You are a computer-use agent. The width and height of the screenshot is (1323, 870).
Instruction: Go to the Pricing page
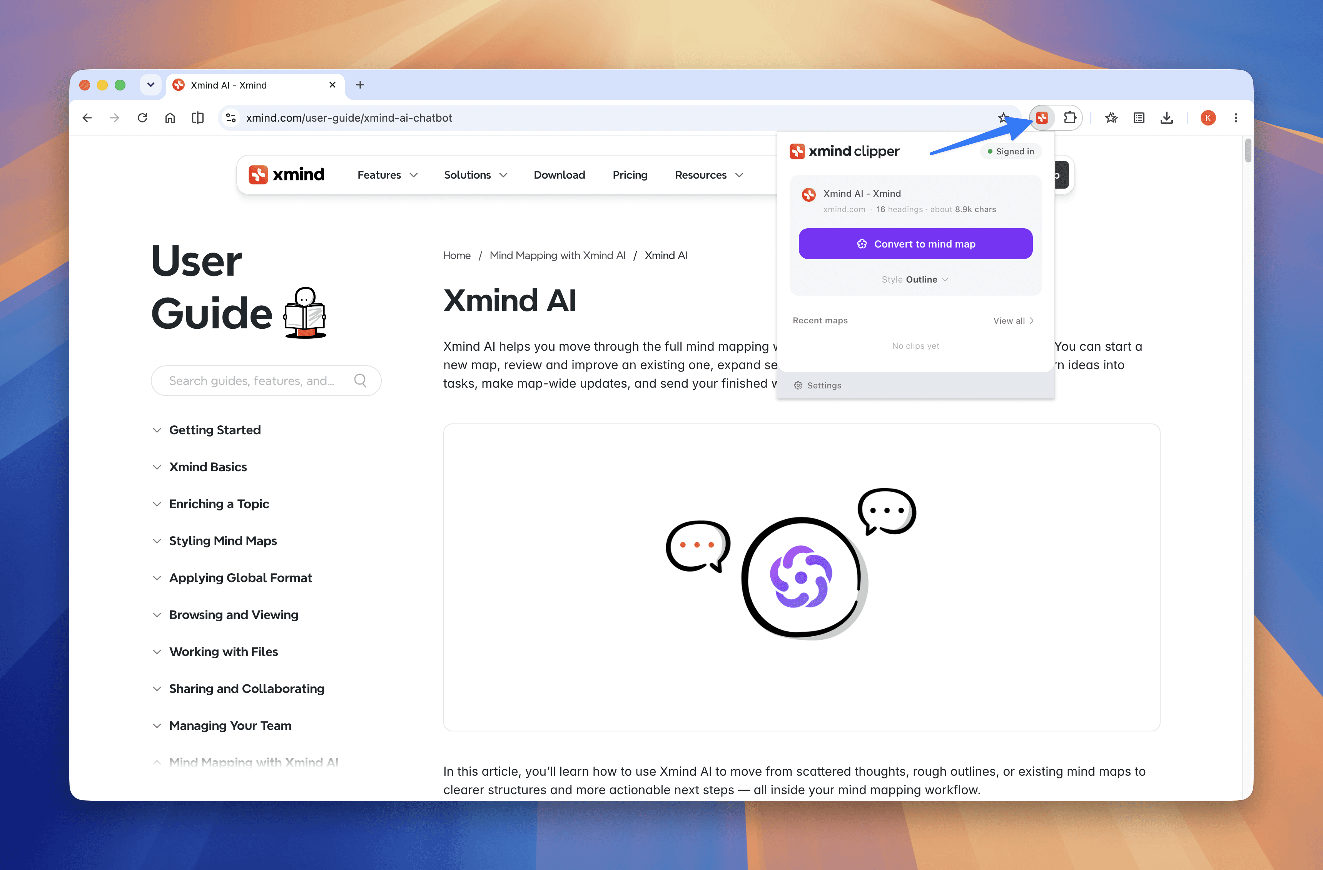point(630,175)
